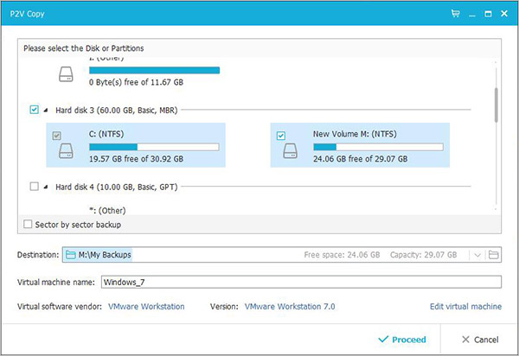Click the 0 Byte(s) free of 11.67 GB text

coord(136,82)
